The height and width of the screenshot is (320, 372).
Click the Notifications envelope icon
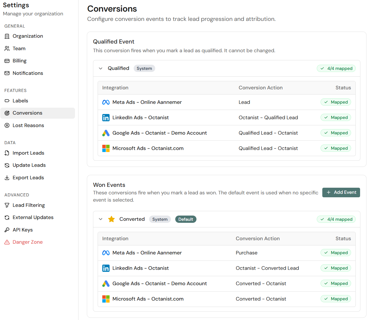pos(7,73)
